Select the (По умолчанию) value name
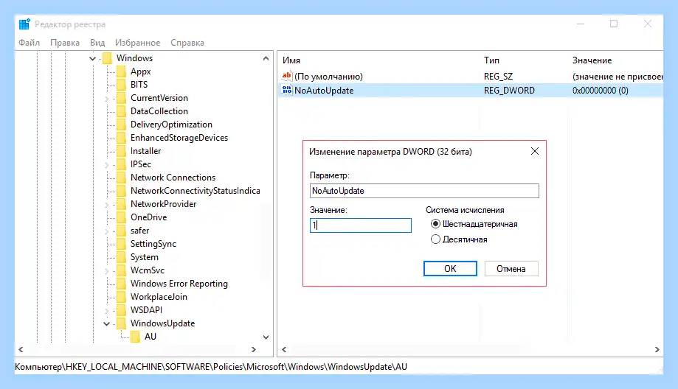 point(328,77)
